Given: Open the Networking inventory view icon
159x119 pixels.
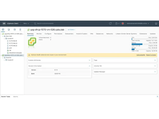Looking at the screenshot, I should click(20, 30).
